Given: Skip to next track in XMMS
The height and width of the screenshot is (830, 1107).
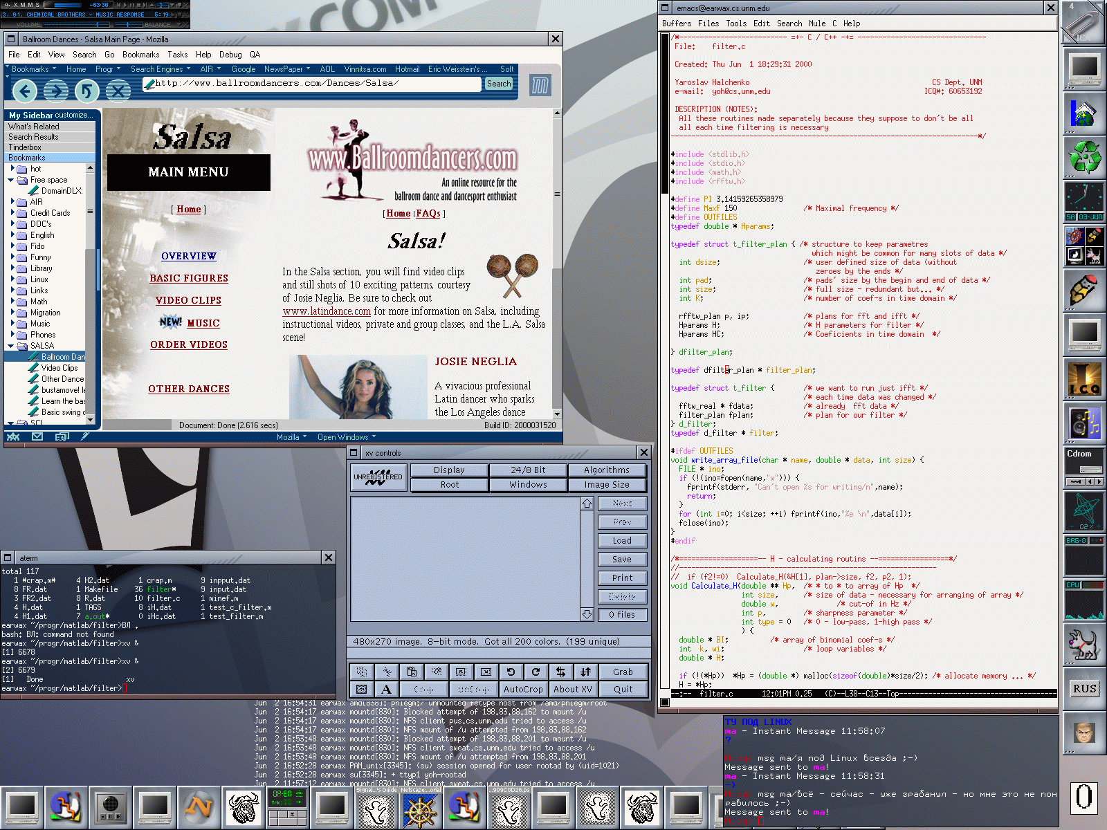Looking at the screenshot, I should 145,5.
